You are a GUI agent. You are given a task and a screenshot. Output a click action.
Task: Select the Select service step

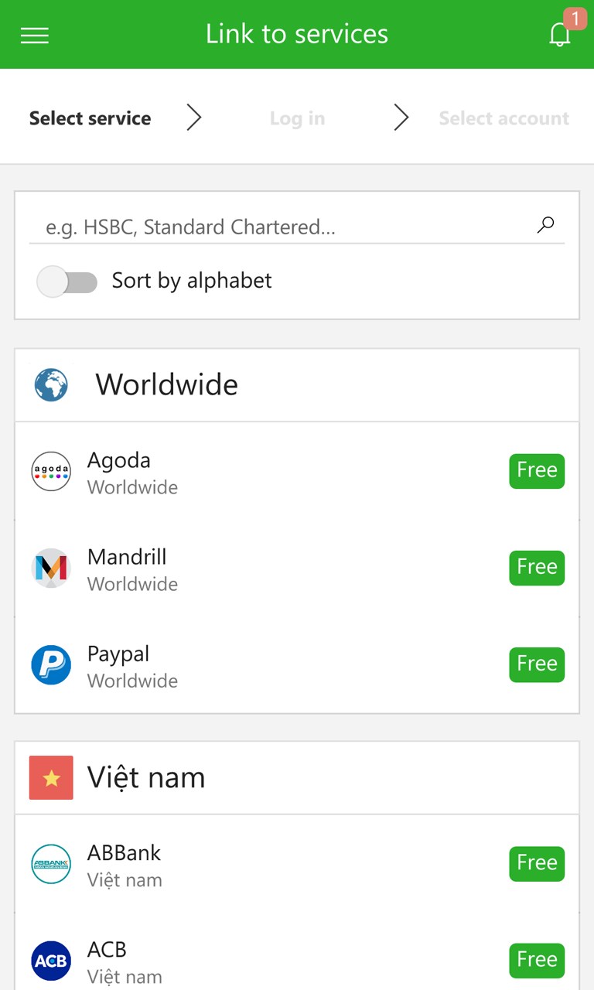(90, 118)
